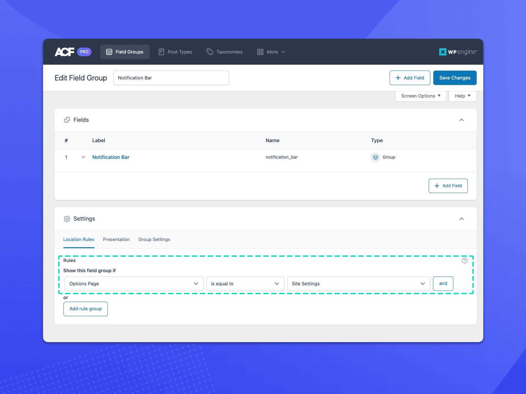Click the Group type layers icon
526x394 pixels.
375,157
